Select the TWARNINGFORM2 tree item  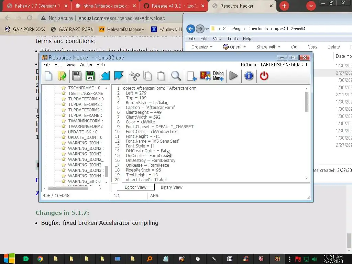85,126
